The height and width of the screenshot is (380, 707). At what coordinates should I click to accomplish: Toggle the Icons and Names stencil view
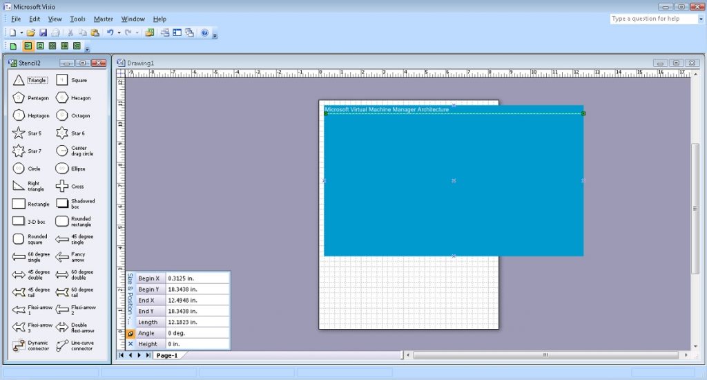[x=28, y=46]
